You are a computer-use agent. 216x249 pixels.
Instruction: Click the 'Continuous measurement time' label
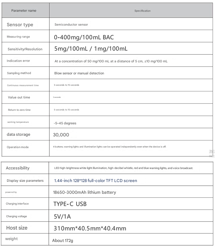pyautogui.click(x=23, y=85)
